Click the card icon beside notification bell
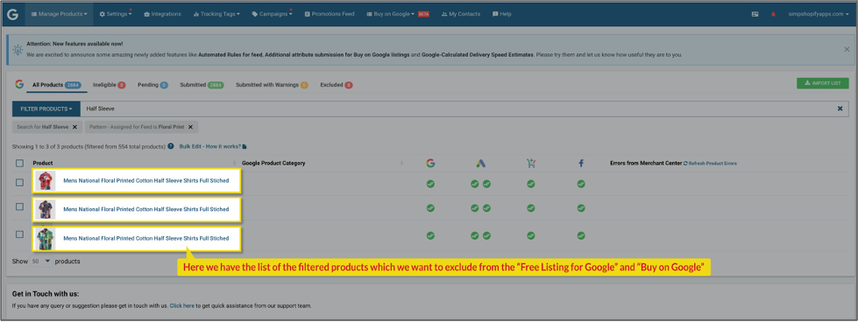 click(x=755, y=14)
